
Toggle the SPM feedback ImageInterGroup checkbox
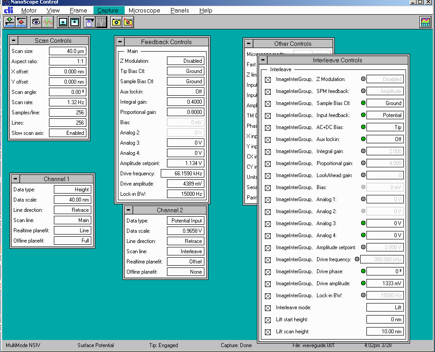tap(268, 92)
